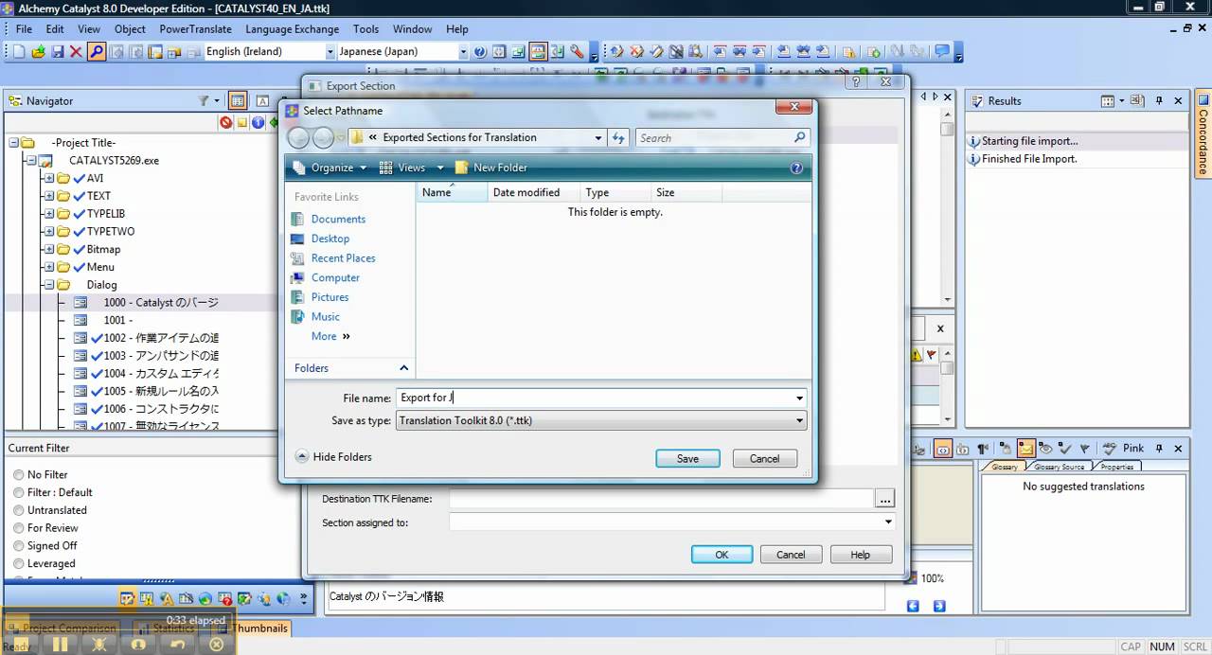Open Recent Places in Favorite Links

pos(343,258)
